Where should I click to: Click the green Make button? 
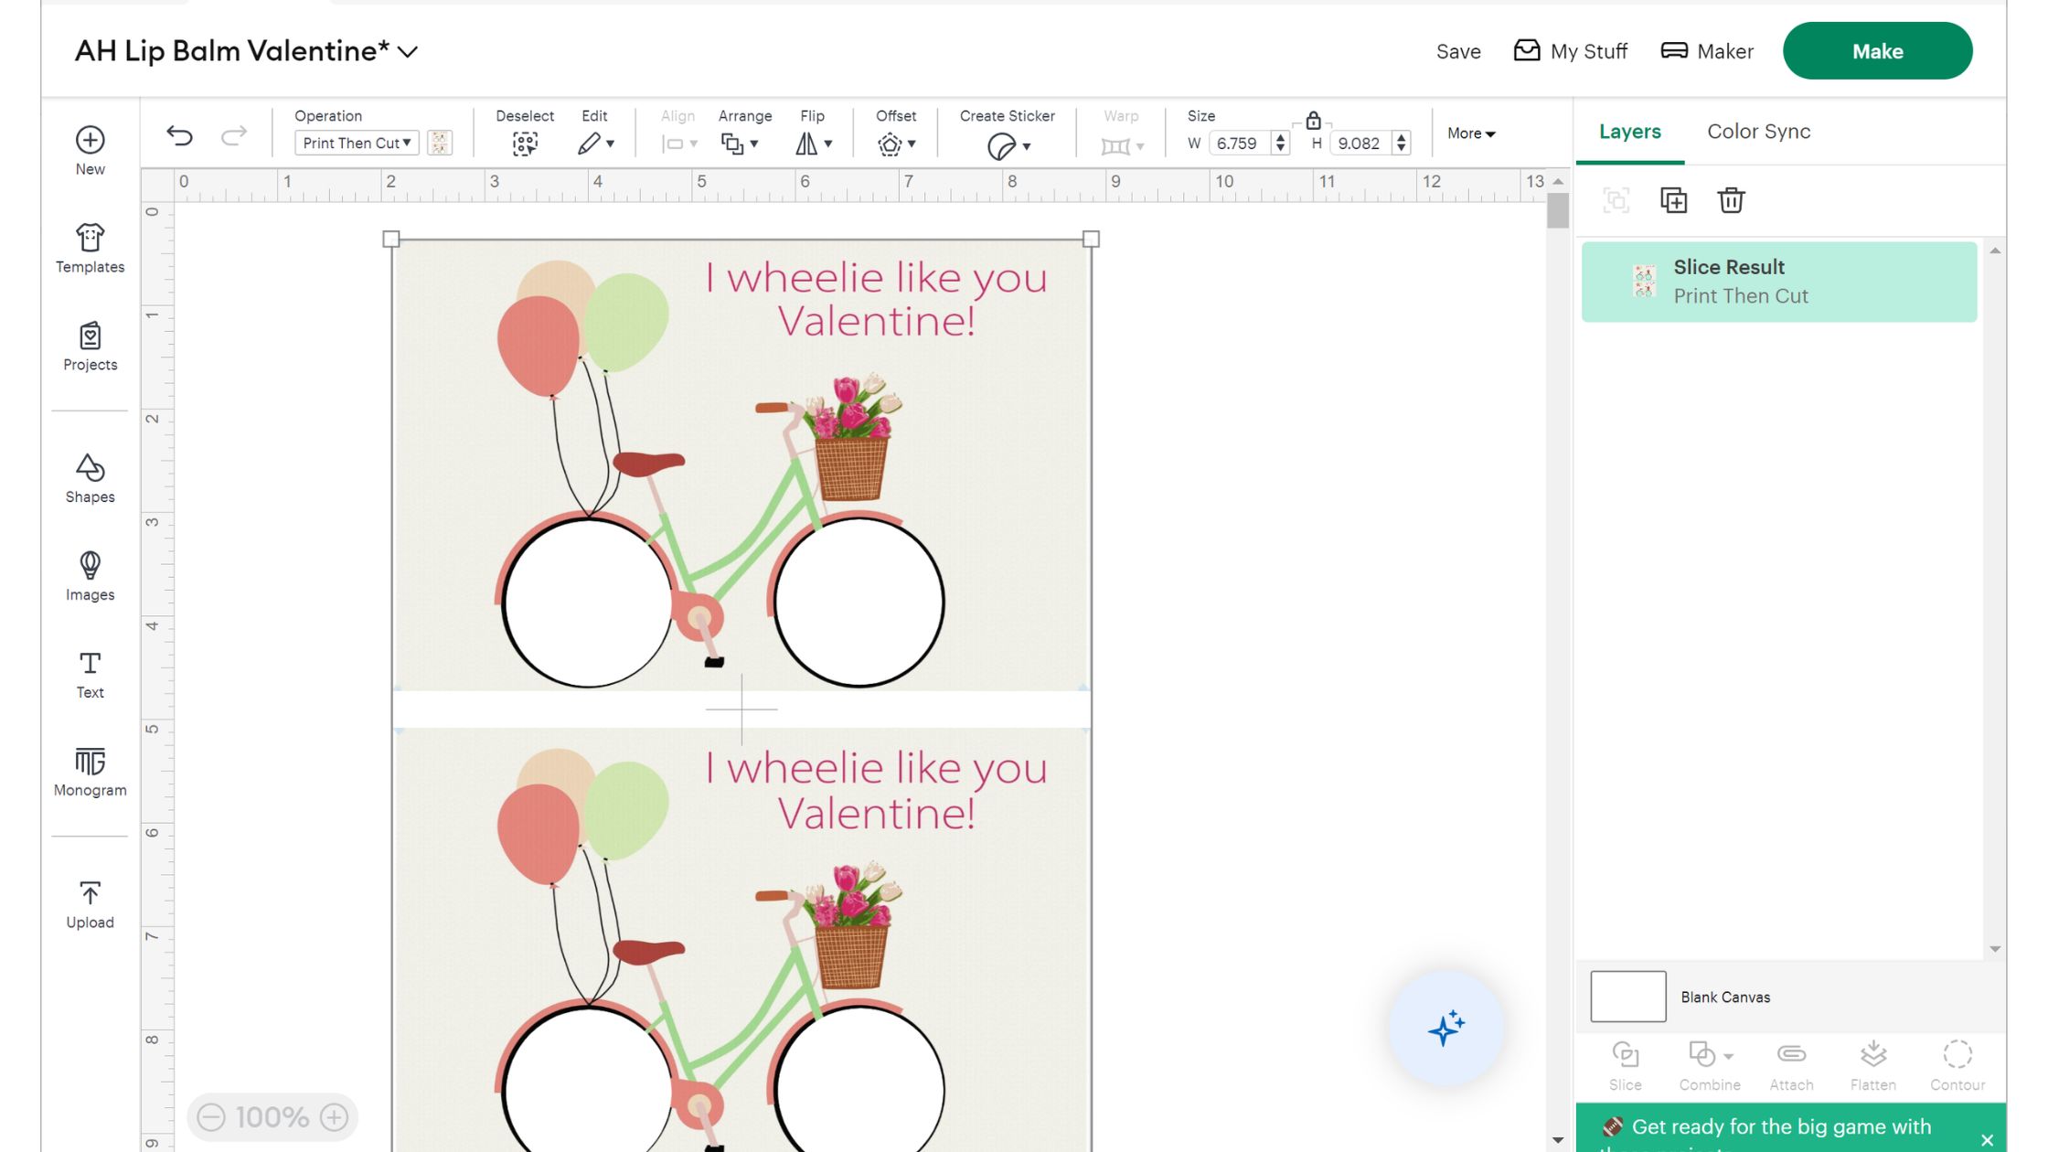1877,51
